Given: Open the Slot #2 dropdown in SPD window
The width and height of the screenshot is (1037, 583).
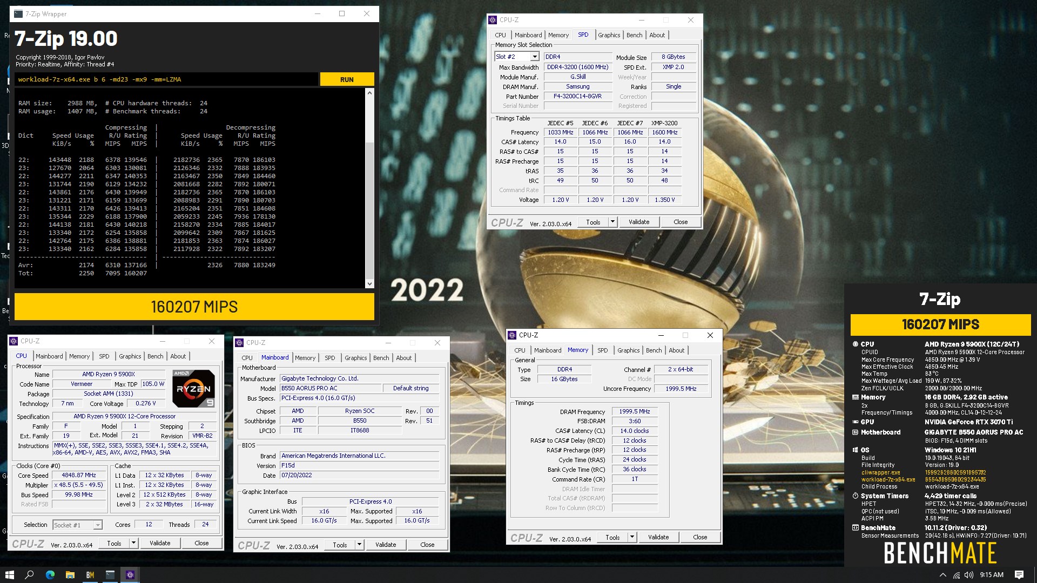Looking at the screenshot, I should click(535, 57).
